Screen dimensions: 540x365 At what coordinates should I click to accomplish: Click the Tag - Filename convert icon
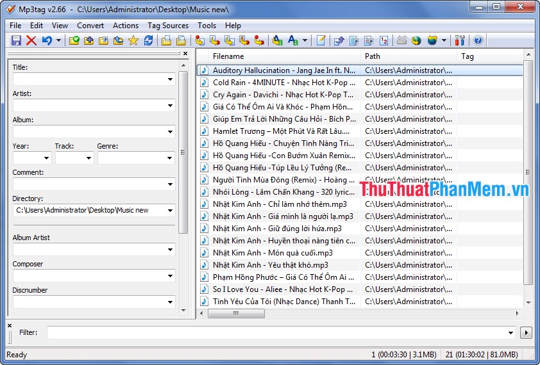[x=199, y=40]
